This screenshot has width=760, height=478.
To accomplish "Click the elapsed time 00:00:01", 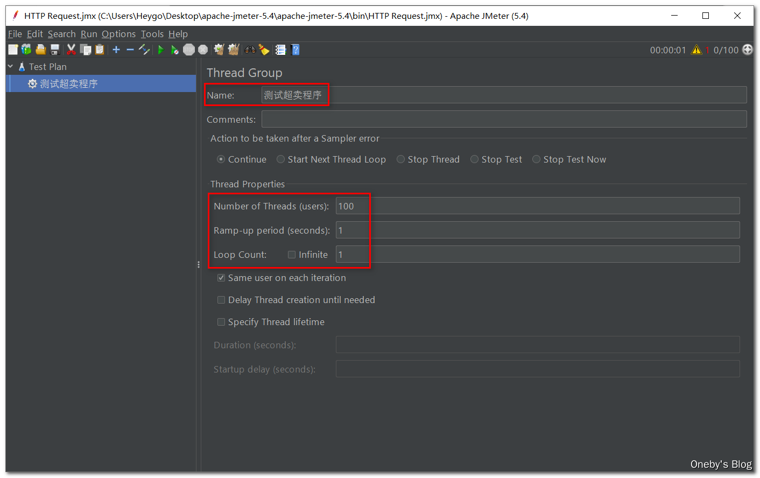I will point(668,50).
